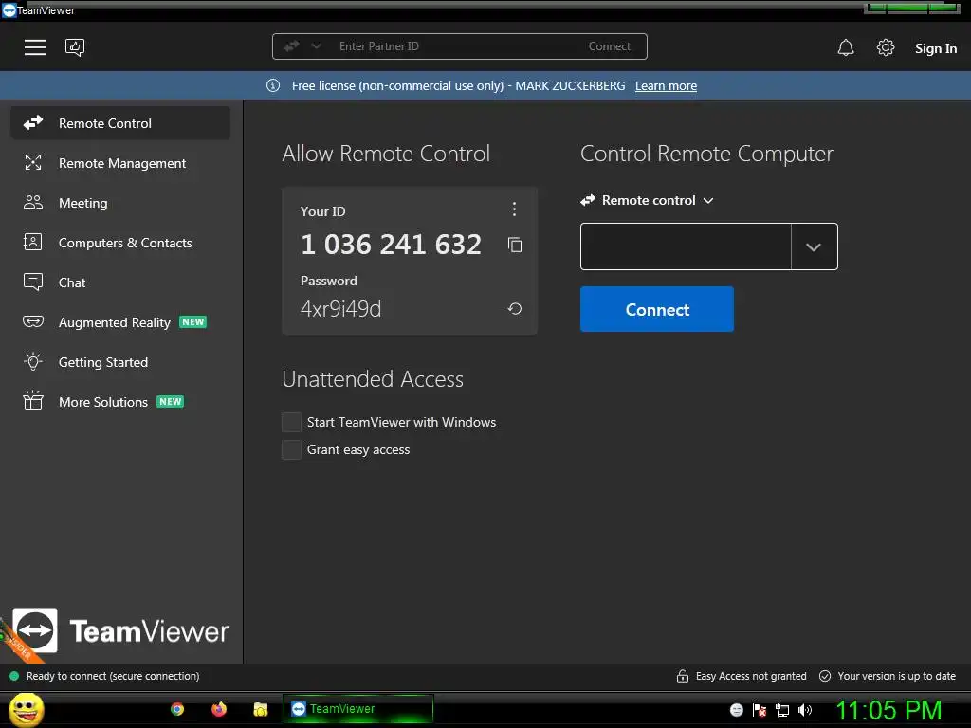The height and width of the screenshot is (728, 971).
Task: Expand the Remote control mode dropdown
Action: (647, 200)
